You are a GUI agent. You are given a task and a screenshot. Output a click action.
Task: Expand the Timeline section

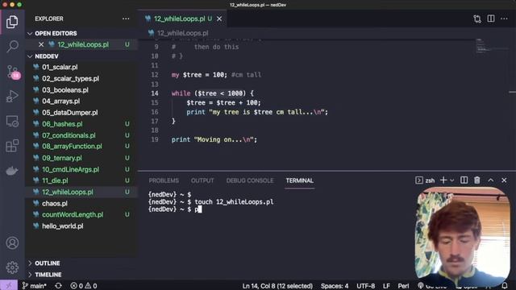pos(81,274)
